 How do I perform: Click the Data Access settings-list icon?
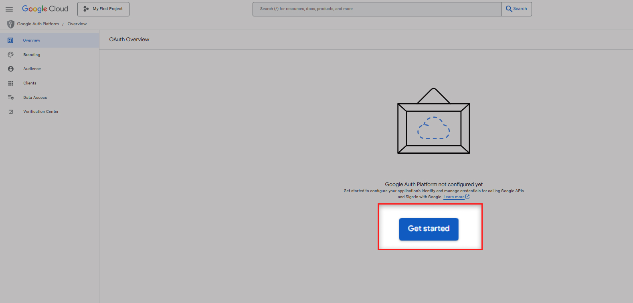pos(11,98)
